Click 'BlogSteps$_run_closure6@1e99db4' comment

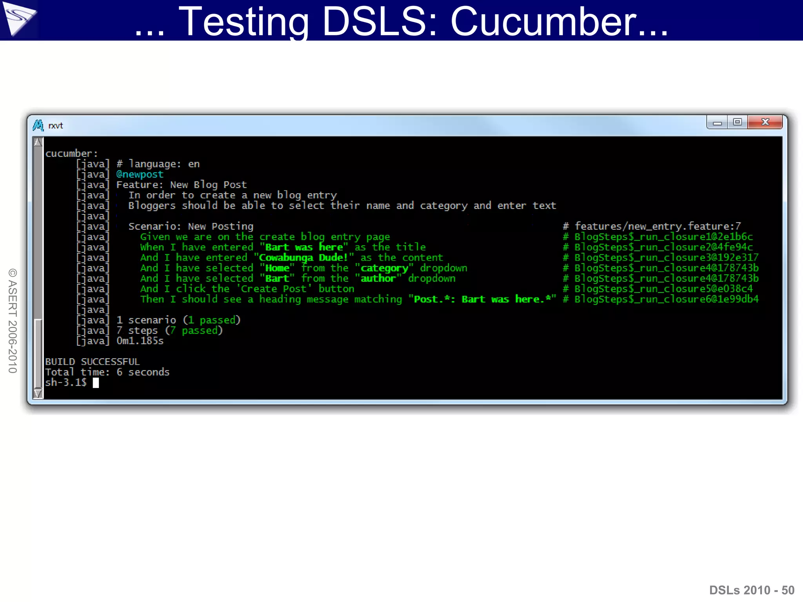(x=667, y=299)
